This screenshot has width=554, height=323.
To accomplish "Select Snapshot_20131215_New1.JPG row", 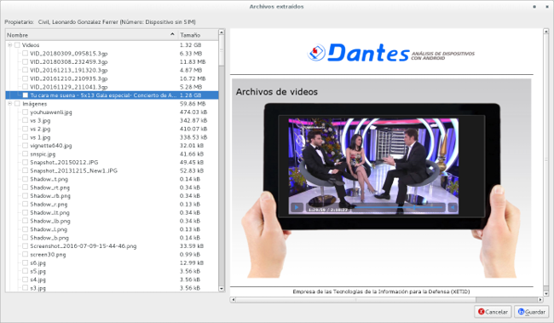I will pyautogui.click(x=112, y=170).
